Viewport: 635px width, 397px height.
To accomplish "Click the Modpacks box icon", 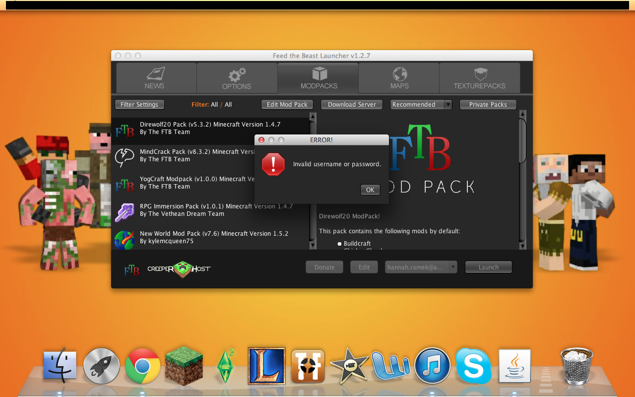I will [319, 74].
